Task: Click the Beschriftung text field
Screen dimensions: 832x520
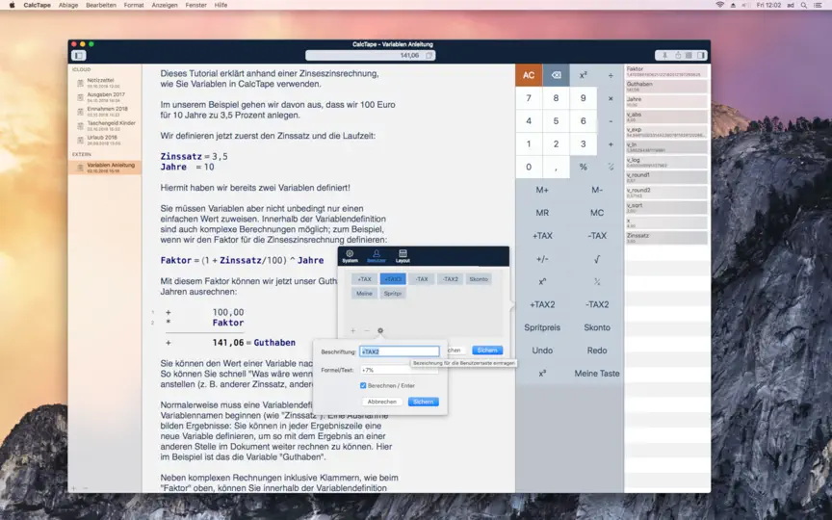Action: point(400,351)
